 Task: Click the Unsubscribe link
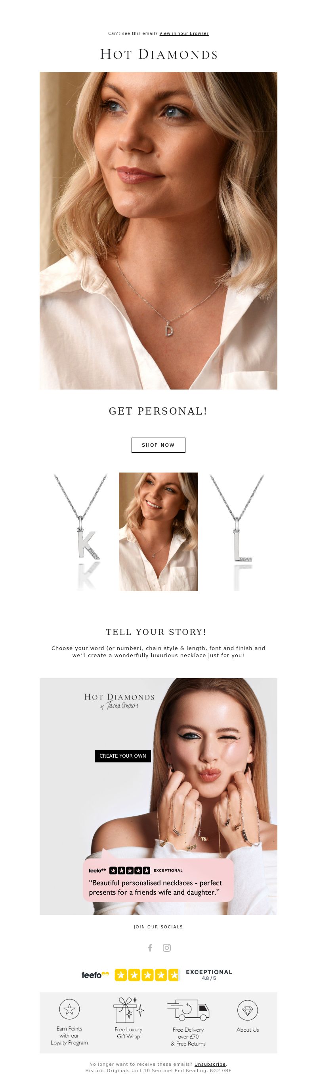210,1064
